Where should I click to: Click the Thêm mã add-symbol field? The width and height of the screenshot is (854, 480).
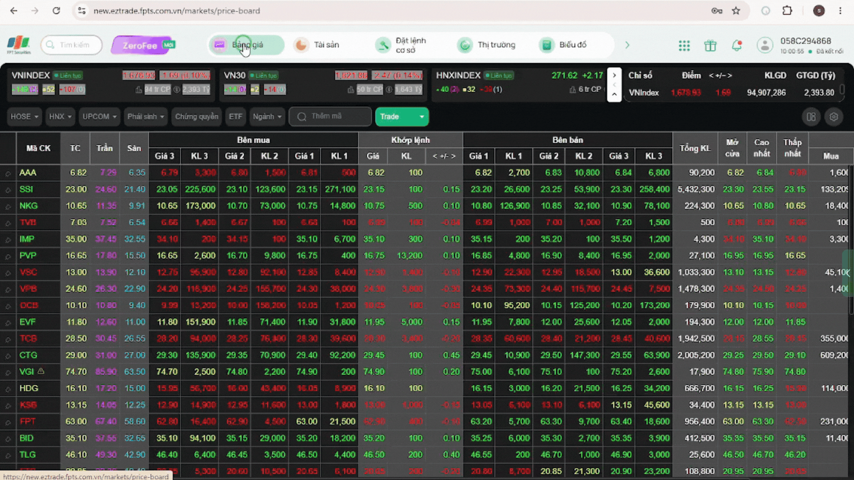tap(330, 116)
